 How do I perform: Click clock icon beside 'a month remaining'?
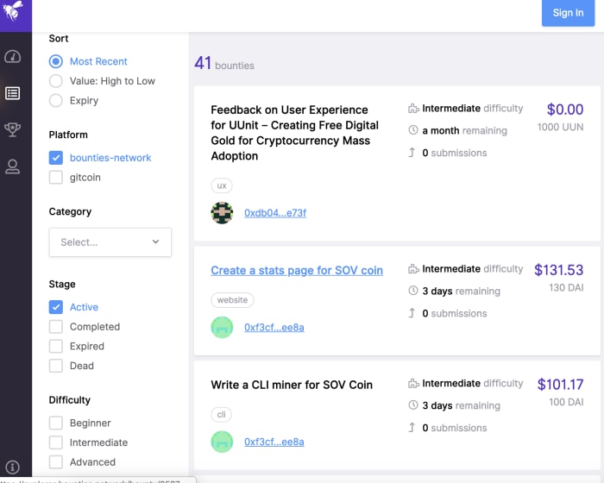tap(413, 130)
